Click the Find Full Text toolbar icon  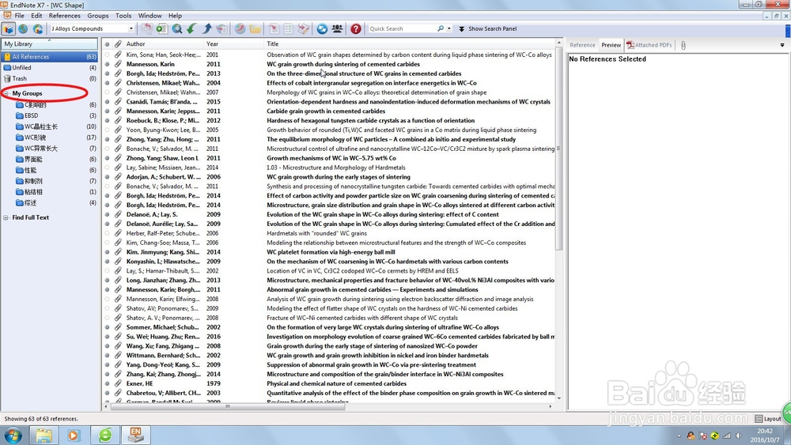pyautogui.click(x=222, y=28)
